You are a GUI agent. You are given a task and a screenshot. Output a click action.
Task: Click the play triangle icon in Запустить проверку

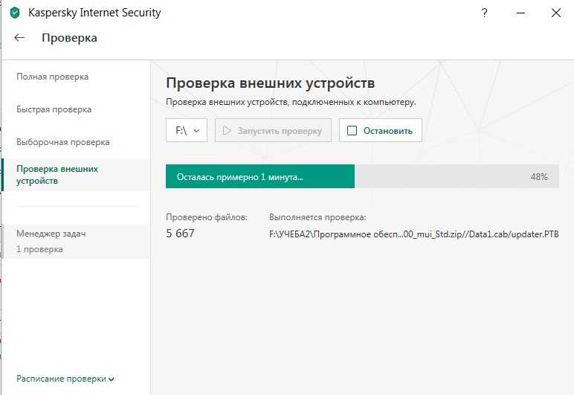coord(227,130)
